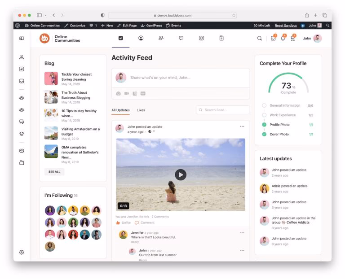The height and width of the screenshot is (279, 345).
Task: Click the Reset Sandbox link
Action: (x=286, y=26)
